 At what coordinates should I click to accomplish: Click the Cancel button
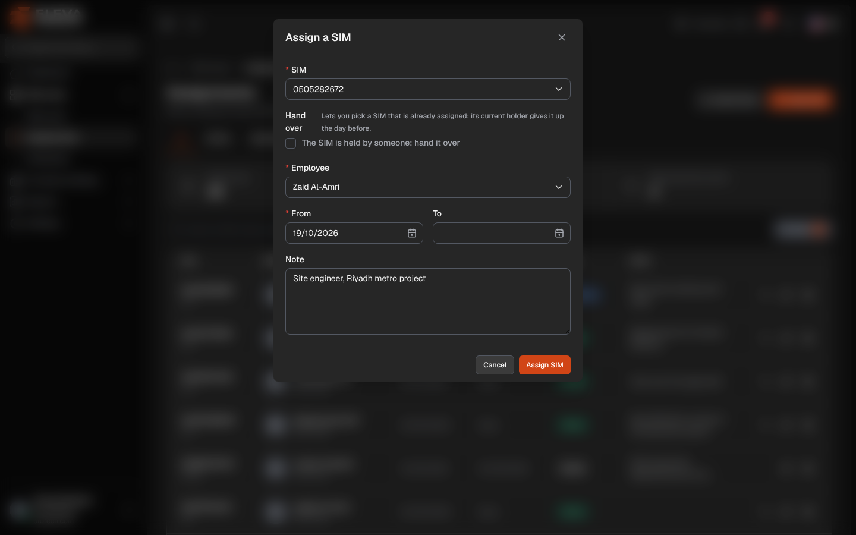(495, 365)
